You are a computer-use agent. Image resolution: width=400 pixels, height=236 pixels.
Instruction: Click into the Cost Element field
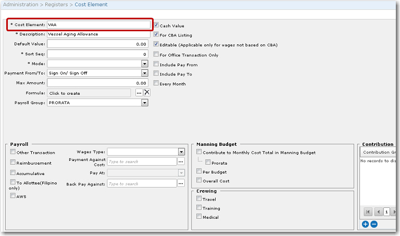click(x=98, y=24)
